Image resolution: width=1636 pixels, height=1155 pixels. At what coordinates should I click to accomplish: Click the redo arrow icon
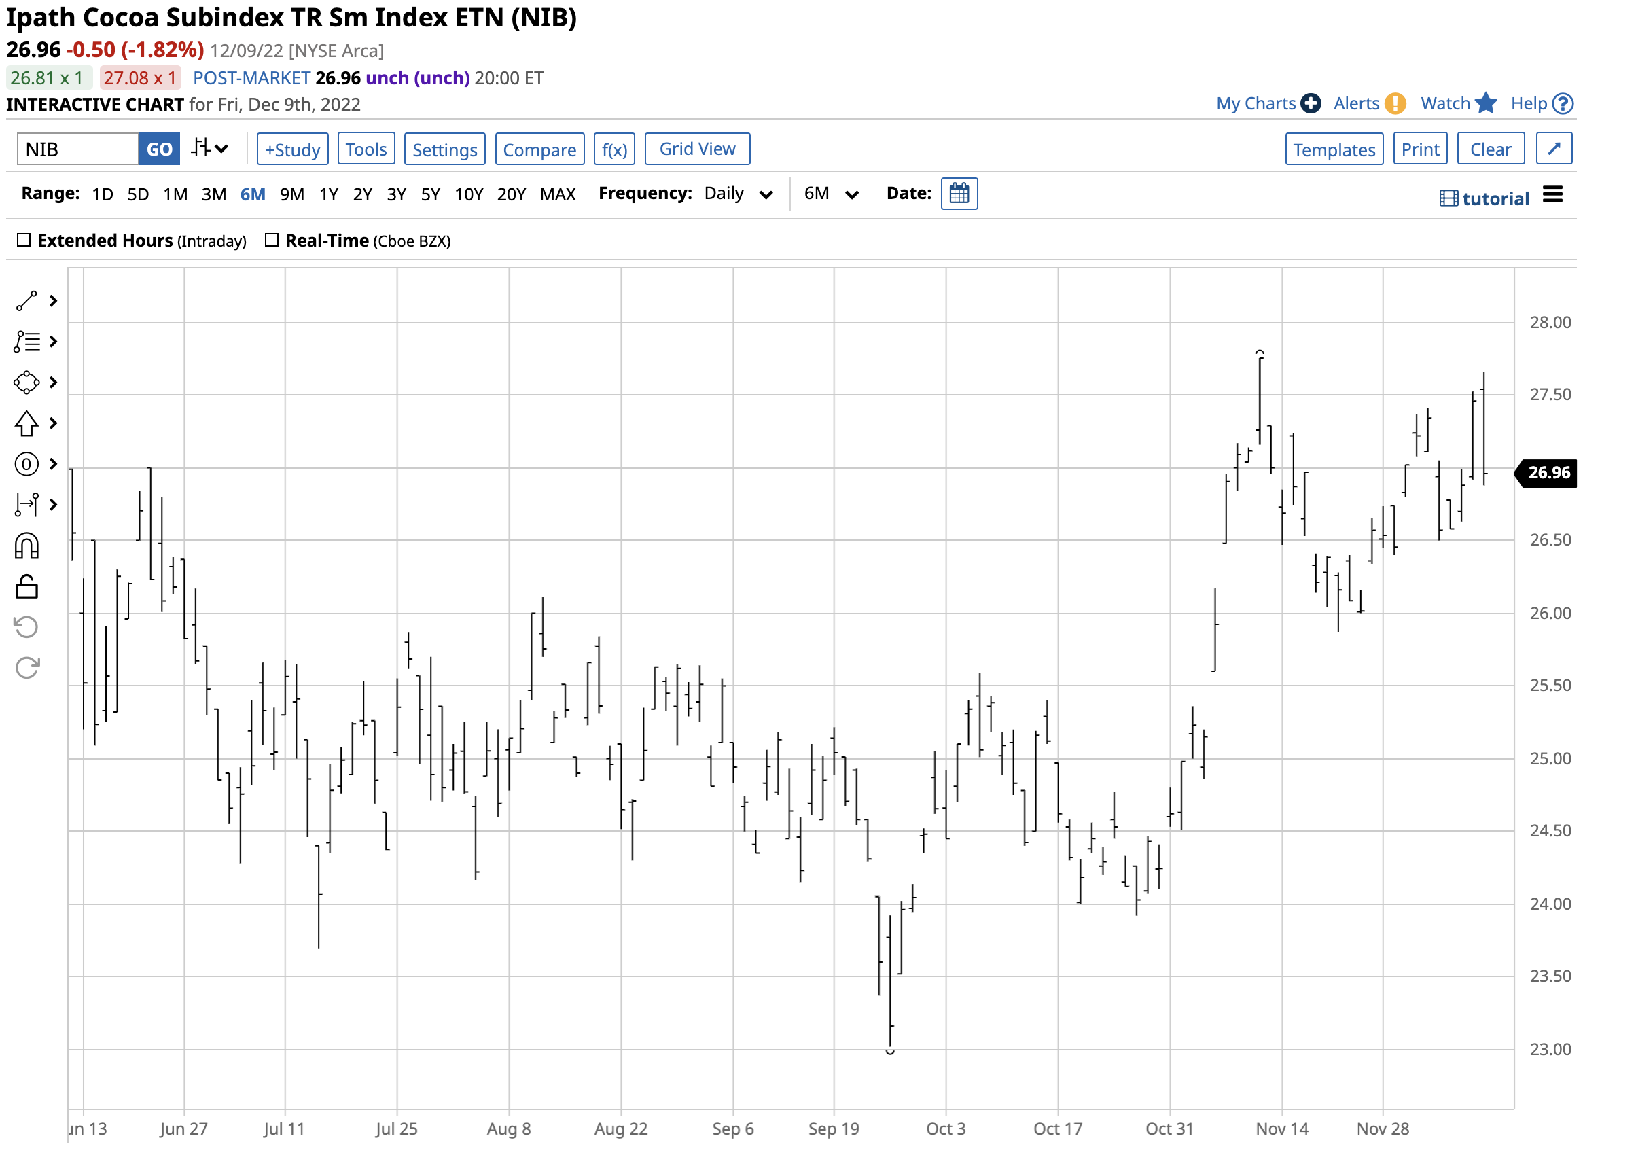click(x=26, y=669)
